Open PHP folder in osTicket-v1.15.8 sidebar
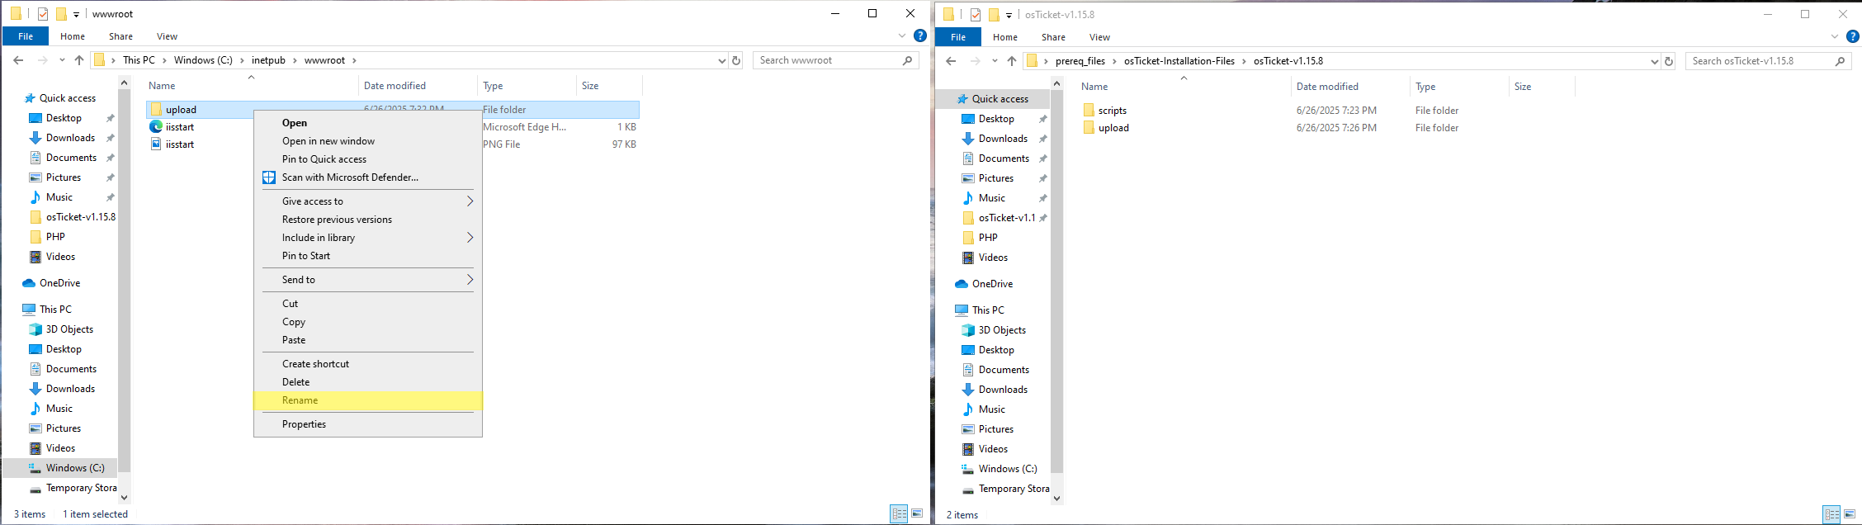 (980, 238)
